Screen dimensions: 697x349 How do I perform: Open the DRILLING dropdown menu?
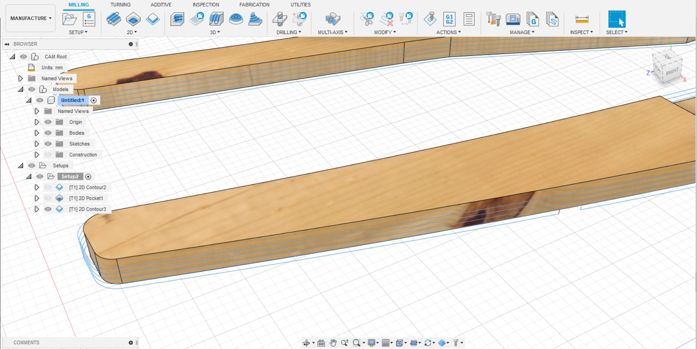(289, 32)
